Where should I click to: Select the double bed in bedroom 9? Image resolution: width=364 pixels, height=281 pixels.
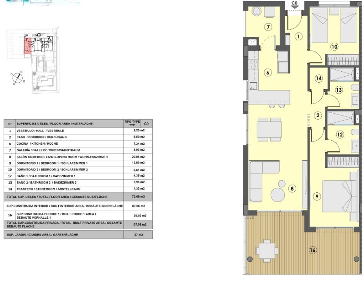tap(340, 196)
